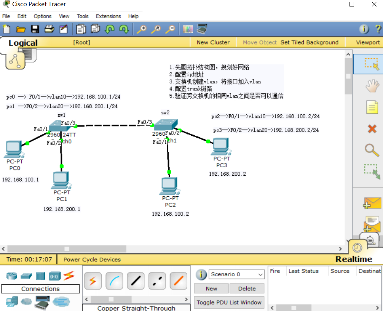Print the topology using printer icon
Viewport: 383px width, 311px height.
(49, 29)
